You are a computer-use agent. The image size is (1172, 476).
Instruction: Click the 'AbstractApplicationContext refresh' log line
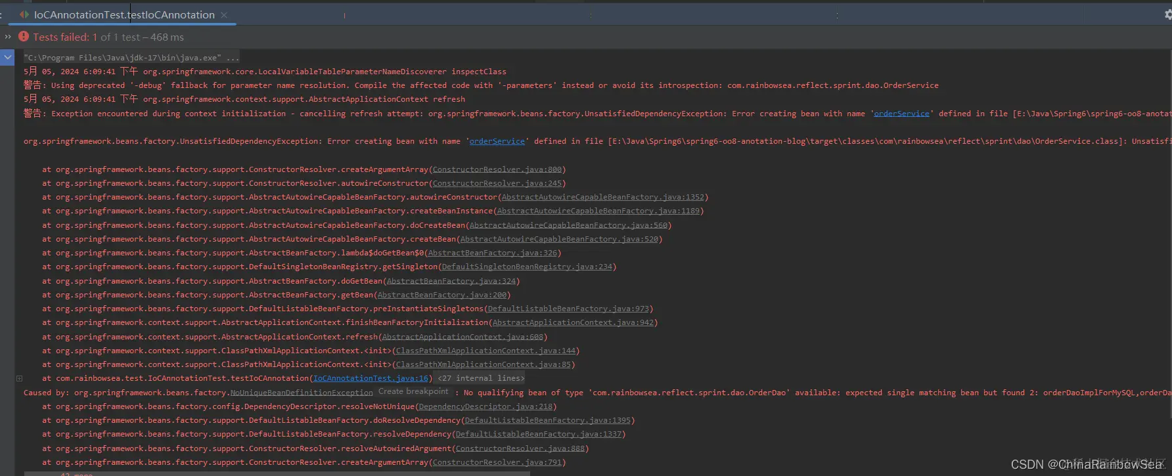click(244, 99)
